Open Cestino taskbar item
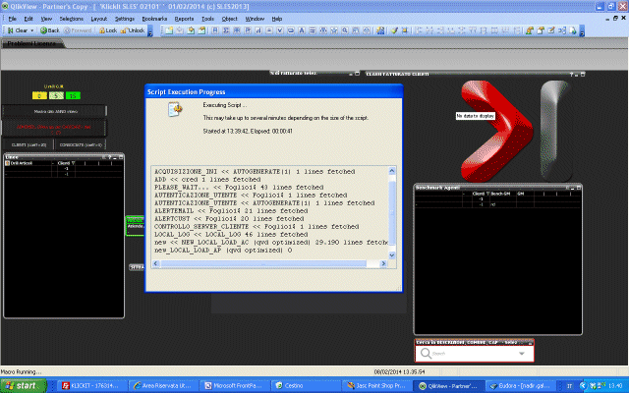 click(305, 386)
